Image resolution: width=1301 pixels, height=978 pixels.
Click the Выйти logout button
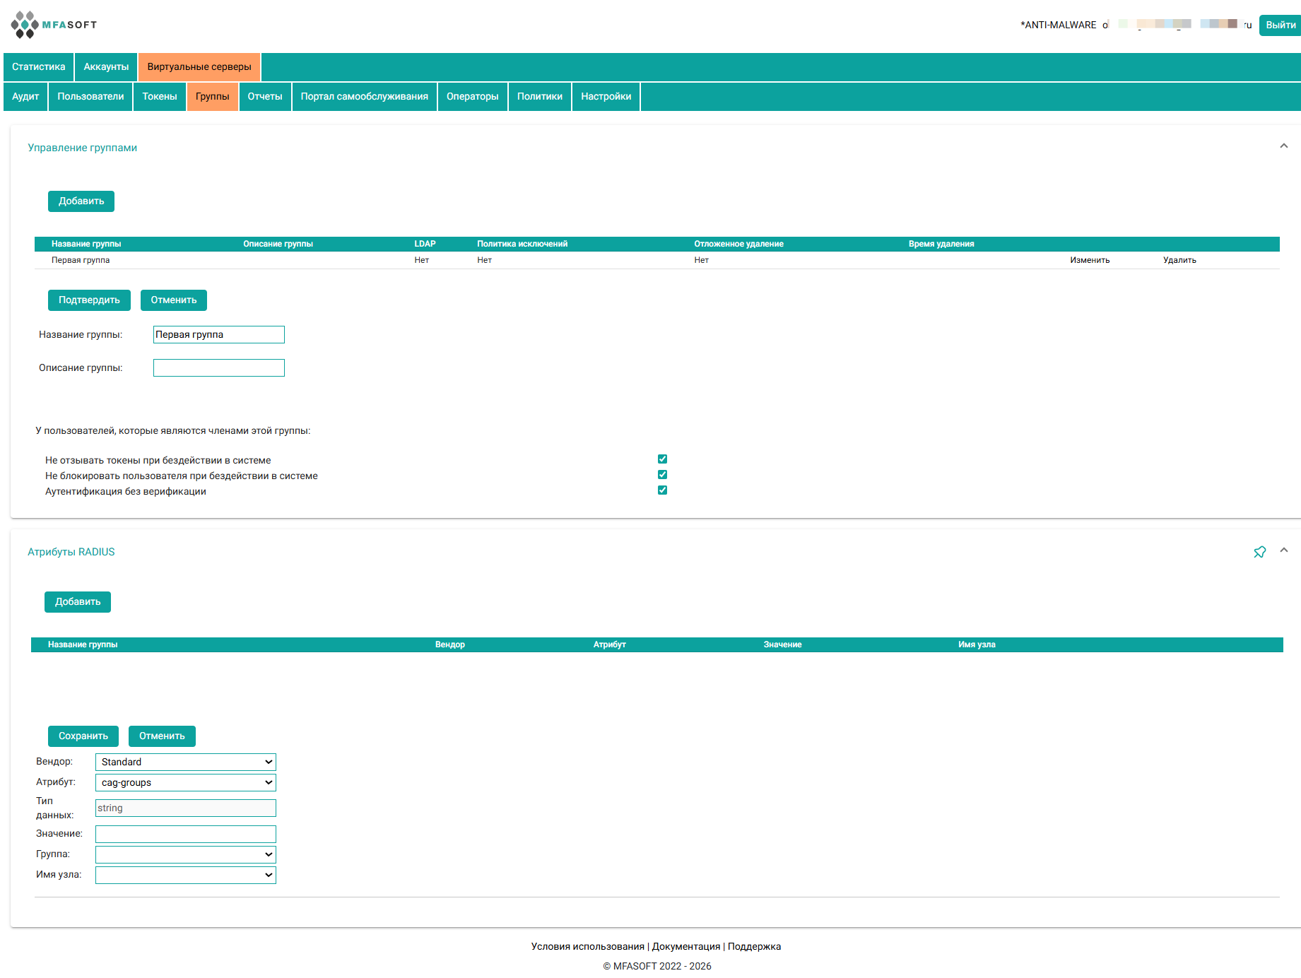tap(1280, 25)
